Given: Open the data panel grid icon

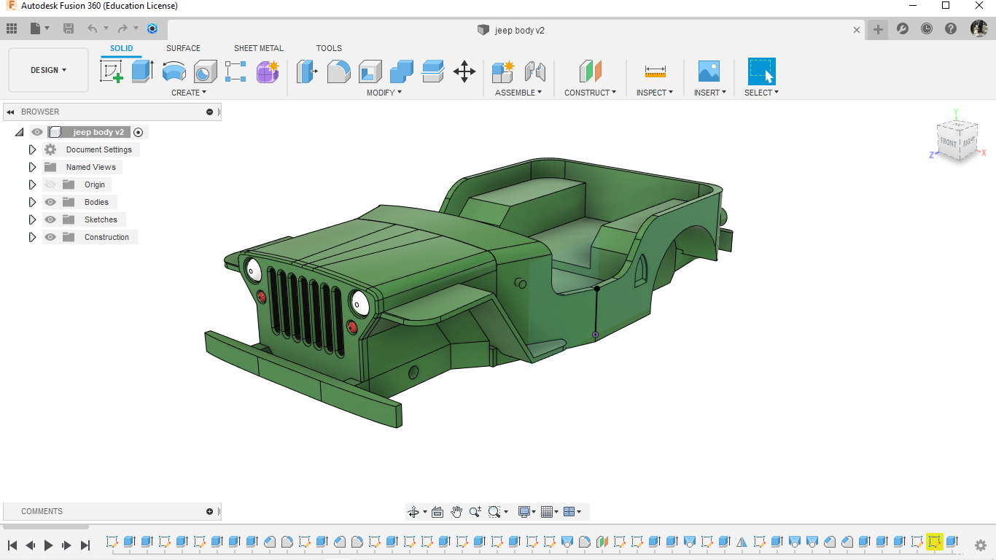Looking at the screenshot, I should (12, 29).
